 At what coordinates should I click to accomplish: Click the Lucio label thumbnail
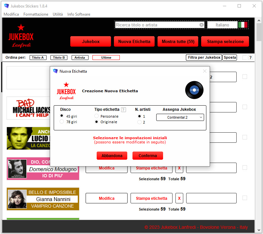tap(28, 138)
